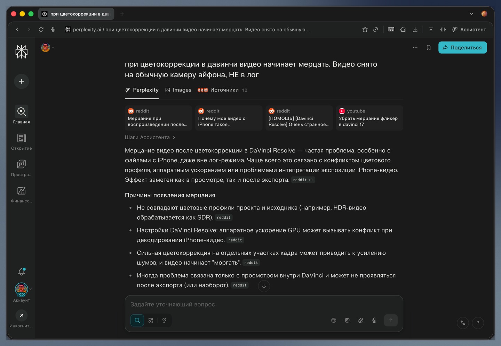
Task: Open the globe sources selector
Action: tap(334, 320)
